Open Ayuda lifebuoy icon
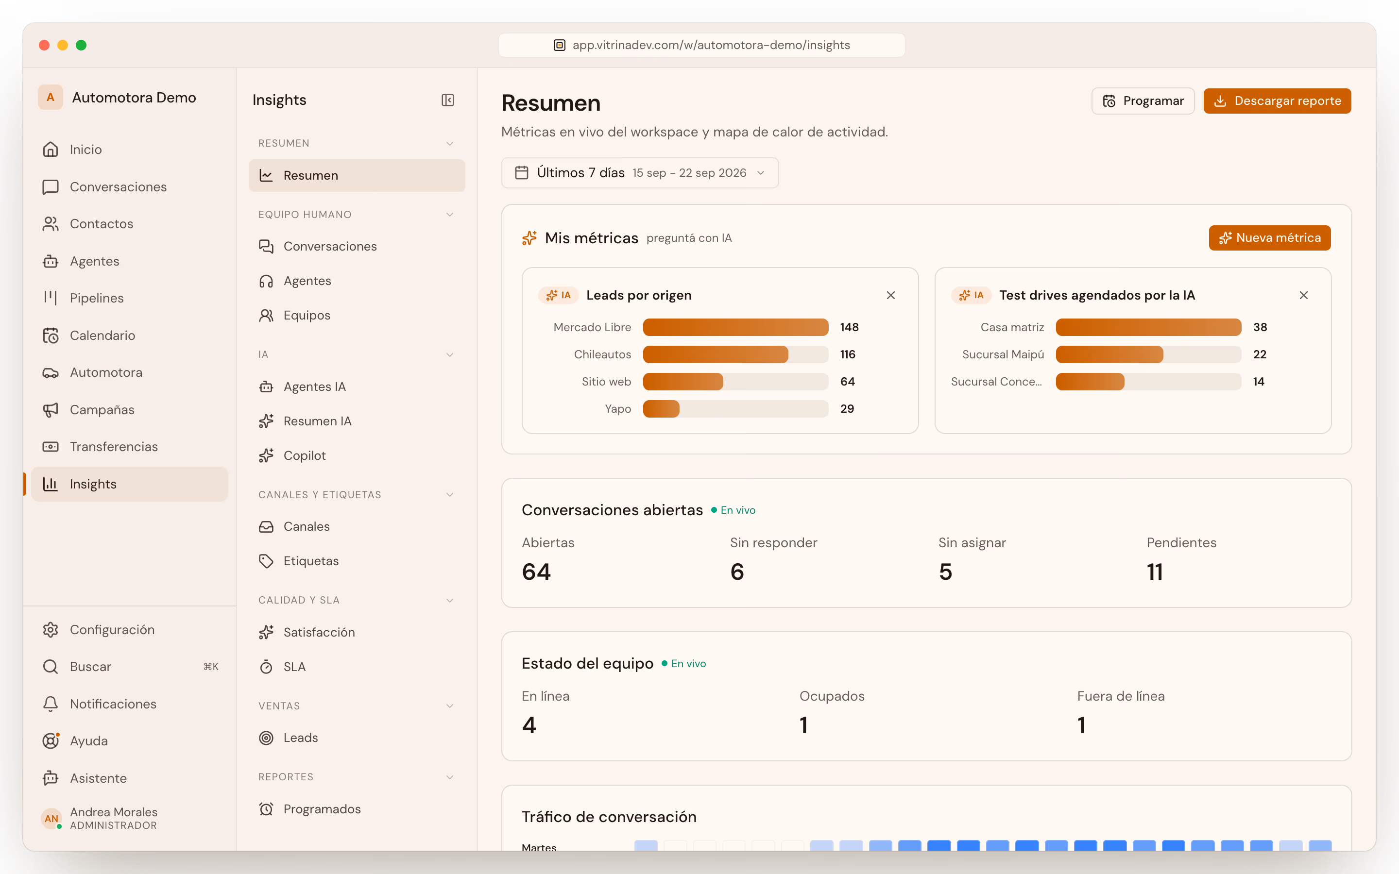 pos(51,740)
